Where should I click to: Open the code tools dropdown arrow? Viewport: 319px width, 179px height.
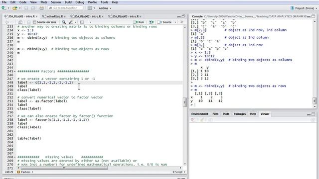click(x=75, y=22)
